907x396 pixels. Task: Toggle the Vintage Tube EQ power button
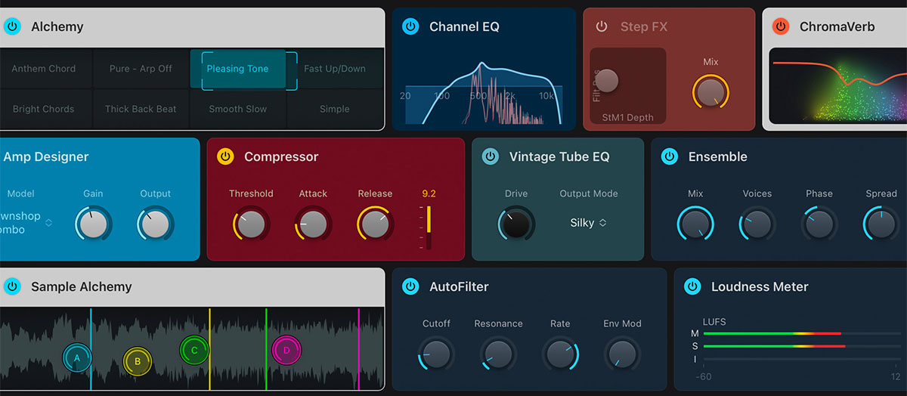click(x=491, y=156)
